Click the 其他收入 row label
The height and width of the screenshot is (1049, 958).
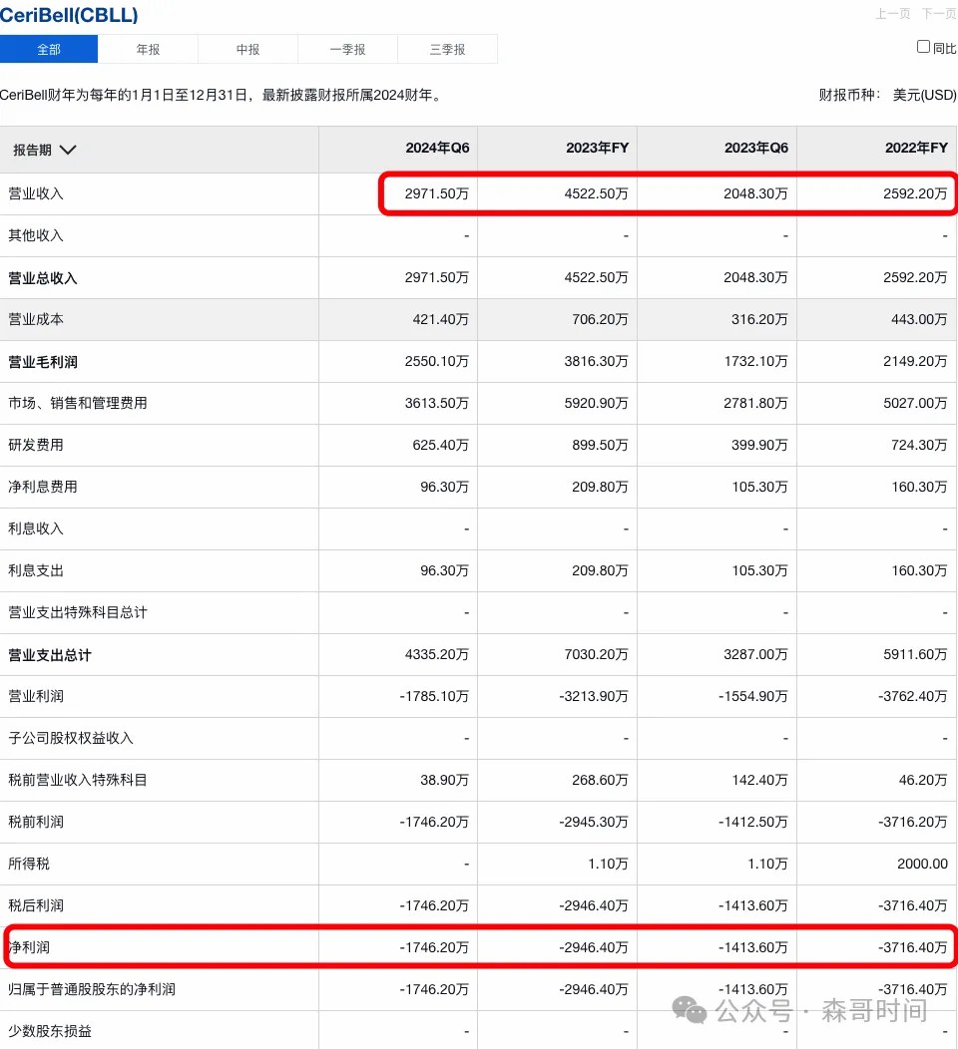36,235
